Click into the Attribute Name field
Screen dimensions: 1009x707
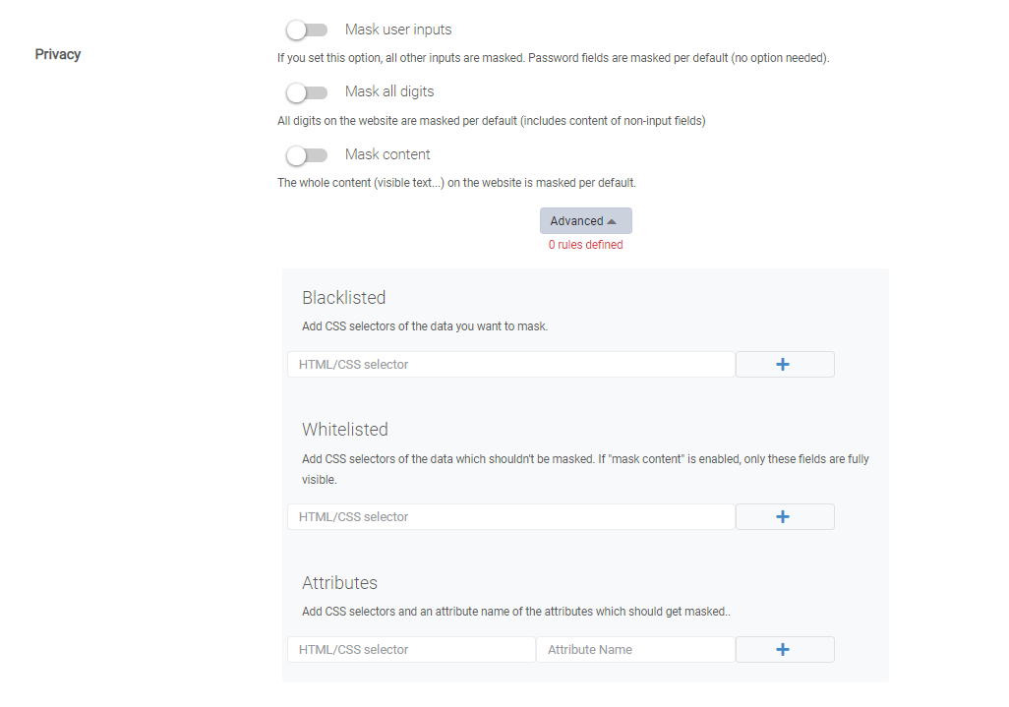click(635, 649)
